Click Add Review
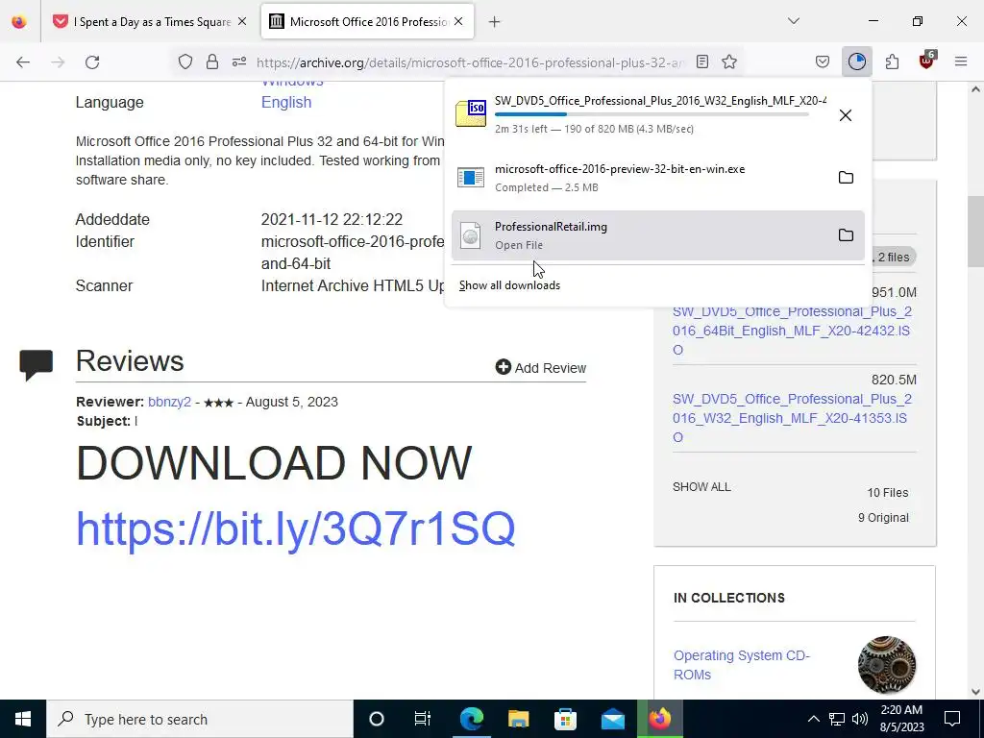 pyautogui.click(x=540, y=368)
